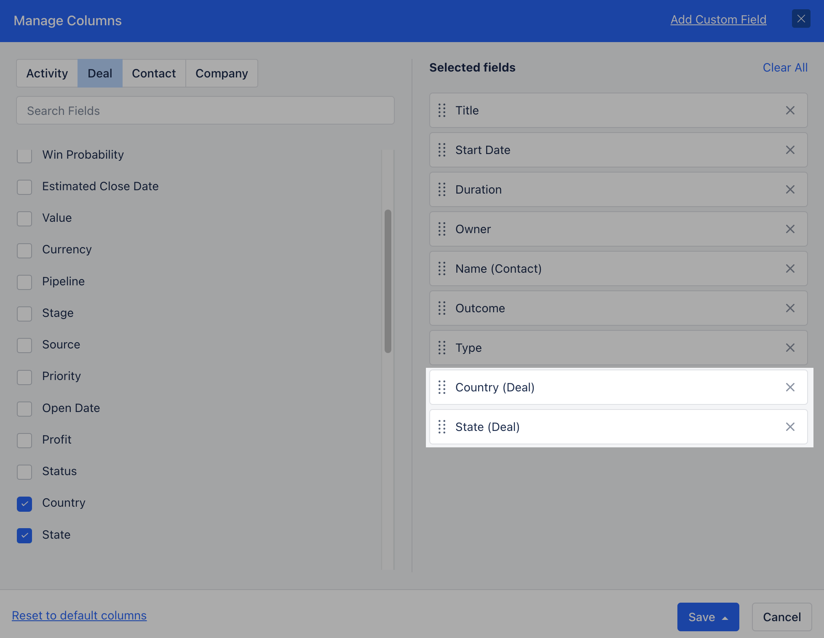The image size is (824, 638).
Task: Tick the Priority checkbox
Action: point(24,377)
